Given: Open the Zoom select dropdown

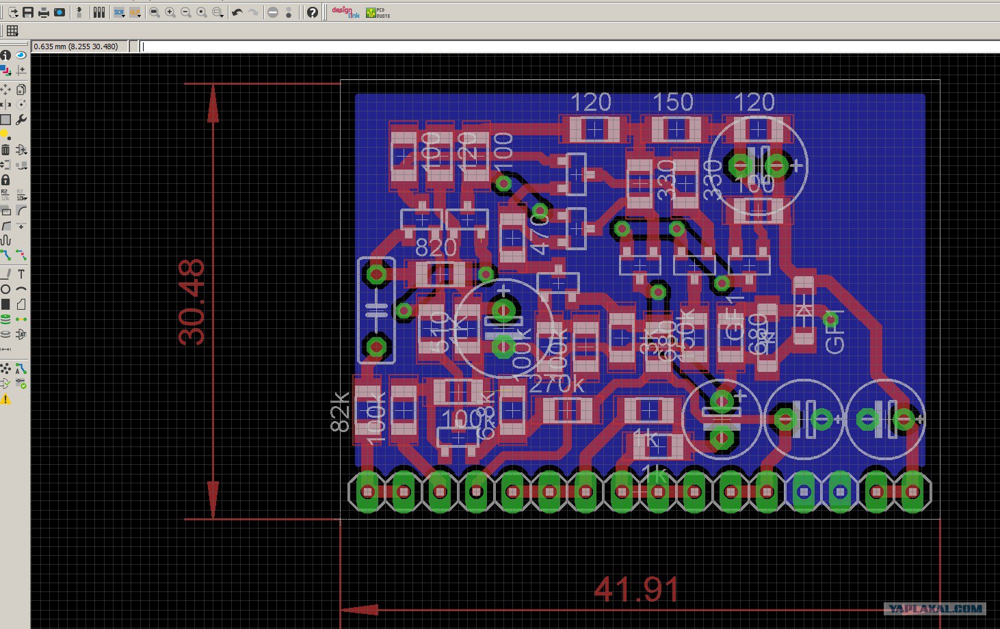Looking at the screenshot, I should click(x=218, y=12).
